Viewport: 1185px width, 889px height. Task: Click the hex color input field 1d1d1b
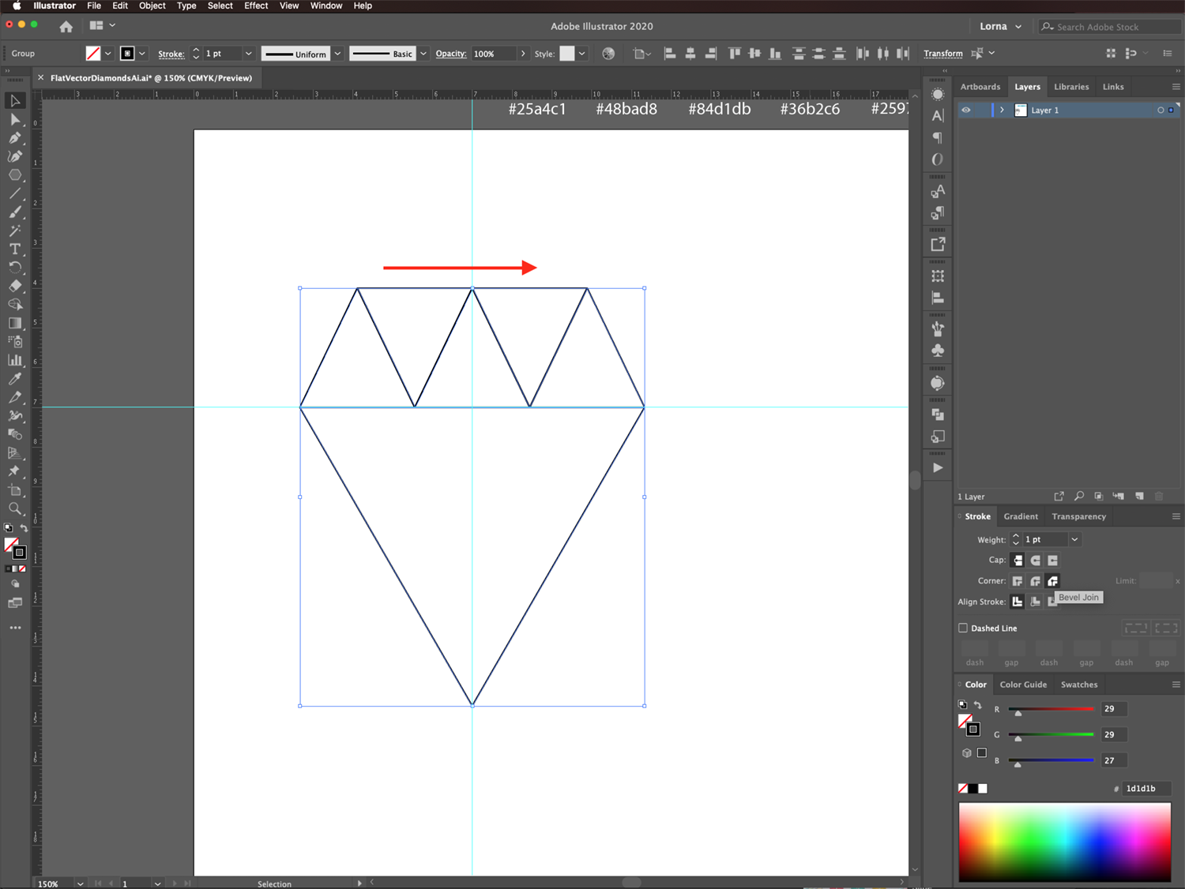tap(1146, 789)
